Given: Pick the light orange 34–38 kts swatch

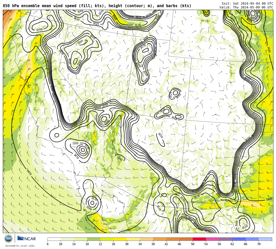Looking at the screenshot, I should tap(146, 239).
